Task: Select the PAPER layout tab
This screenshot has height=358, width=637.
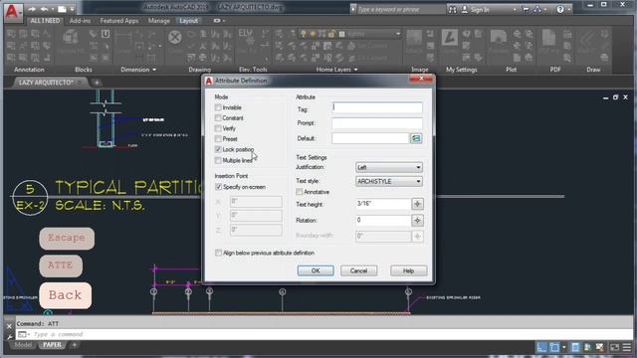Action: tap(52, 345)
